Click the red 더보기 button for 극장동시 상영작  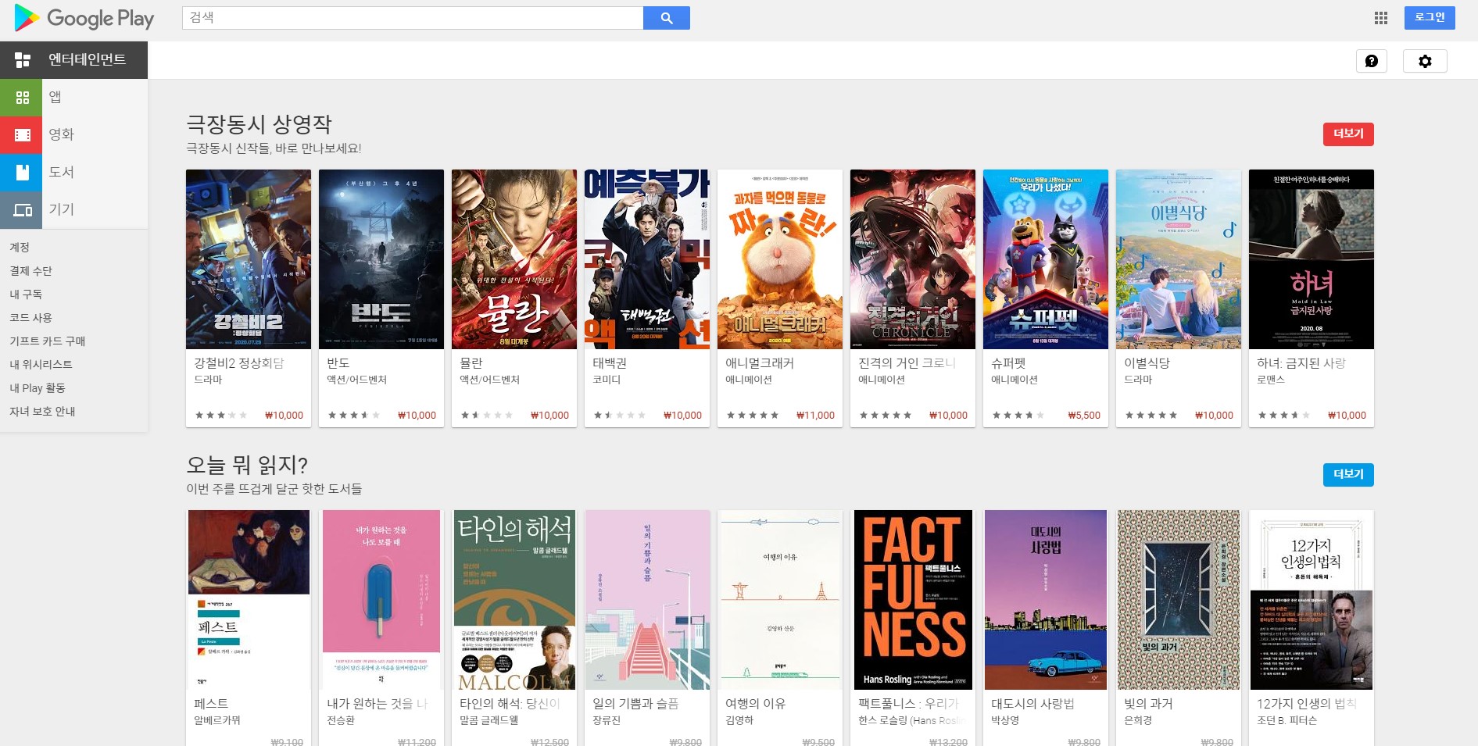[x=1348, y=134]
